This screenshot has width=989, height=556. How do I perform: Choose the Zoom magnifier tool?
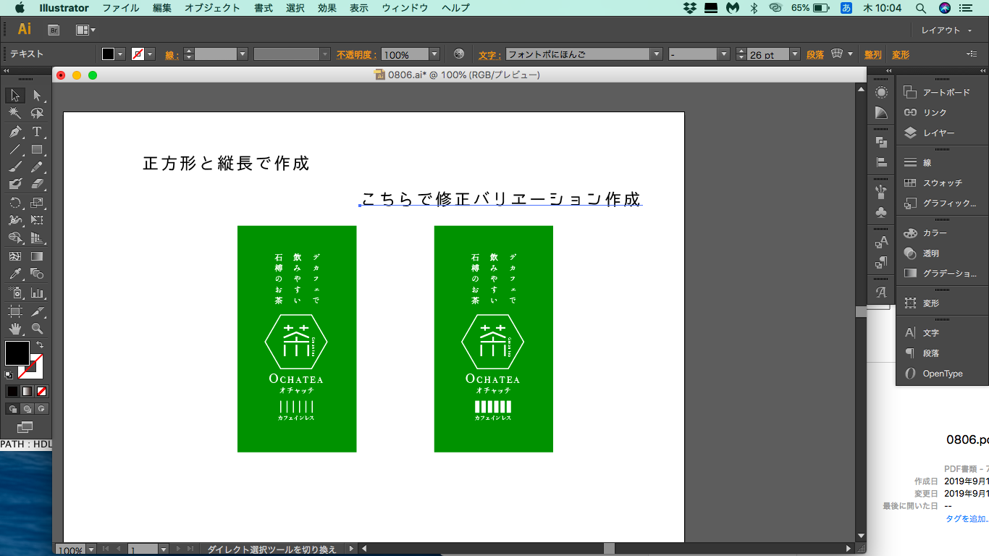(37, 329)
